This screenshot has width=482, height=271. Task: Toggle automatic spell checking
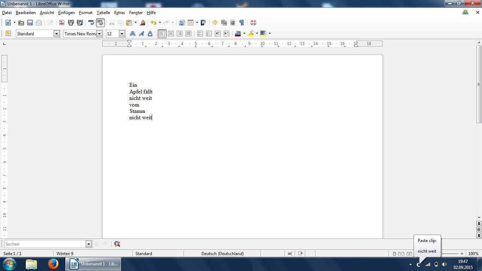pyautogui.click(x=100, y=23)
